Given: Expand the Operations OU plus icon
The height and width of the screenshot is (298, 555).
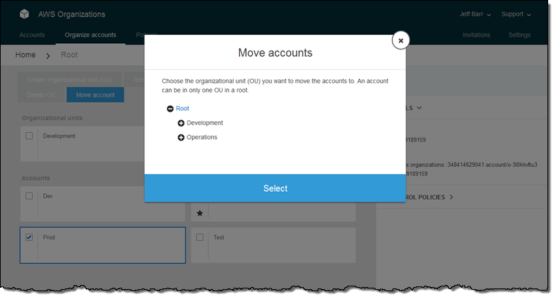Looking at the screenshot, I should pyautogui.click(x=181, y=137).
